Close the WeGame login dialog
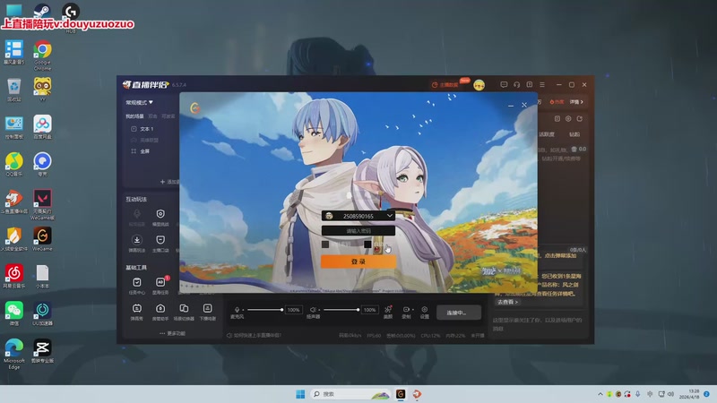The height and width of the screenshot is (403, 717). 524,105
